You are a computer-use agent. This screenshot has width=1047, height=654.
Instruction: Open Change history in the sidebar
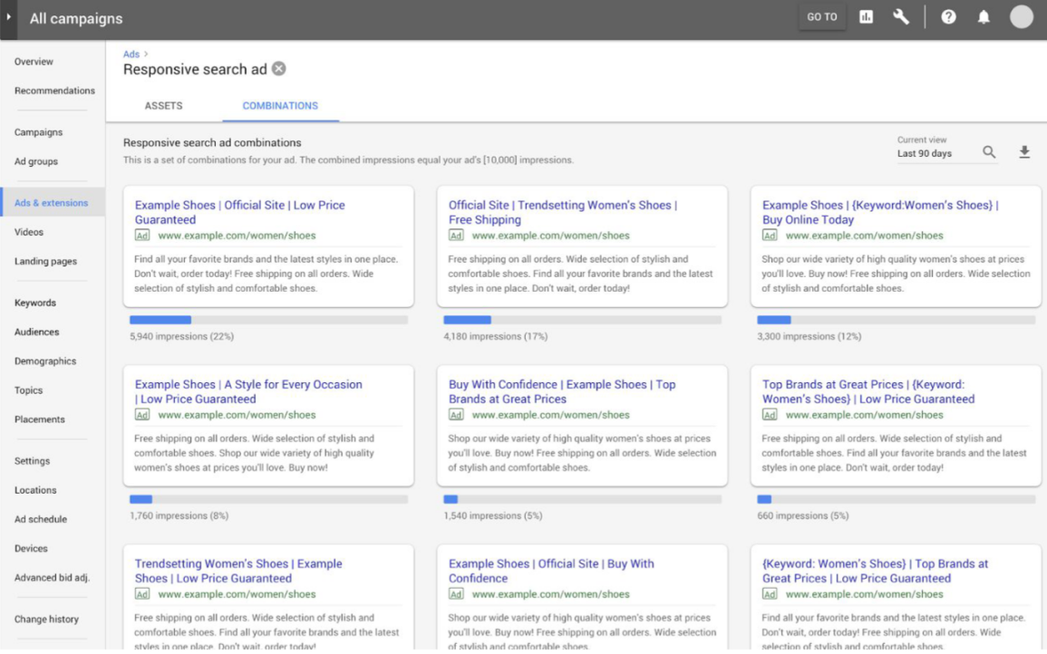pos(46,620)
